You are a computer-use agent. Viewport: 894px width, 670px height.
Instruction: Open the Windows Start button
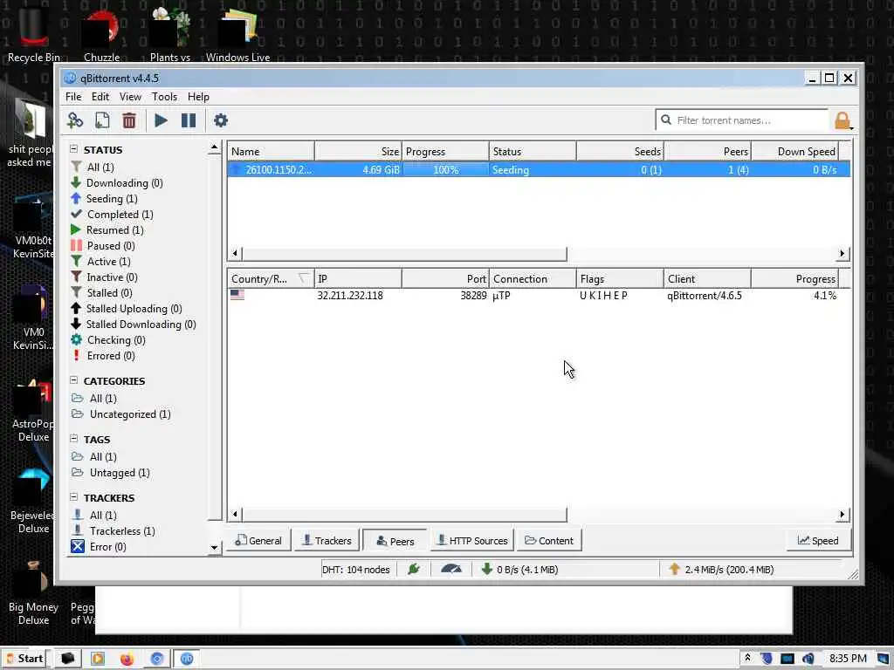(x=24, y=659)
